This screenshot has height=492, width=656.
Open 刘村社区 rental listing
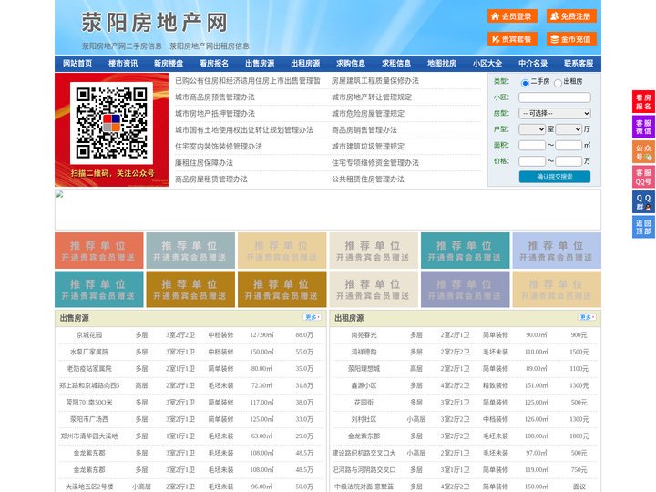click(364, 419)
